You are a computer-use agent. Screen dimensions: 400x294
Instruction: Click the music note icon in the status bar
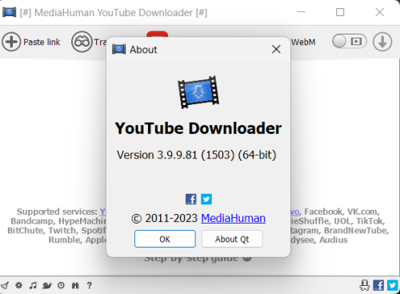33,285
